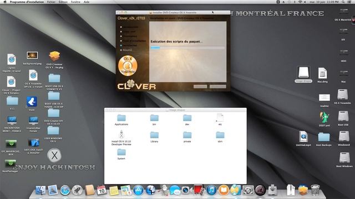Click the 'Clover_v2k_r2703' title text
Image resolution: width=355 pixels, height=199 pixels.
(131, 18)
